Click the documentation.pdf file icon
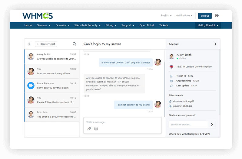 coord(170,101)
